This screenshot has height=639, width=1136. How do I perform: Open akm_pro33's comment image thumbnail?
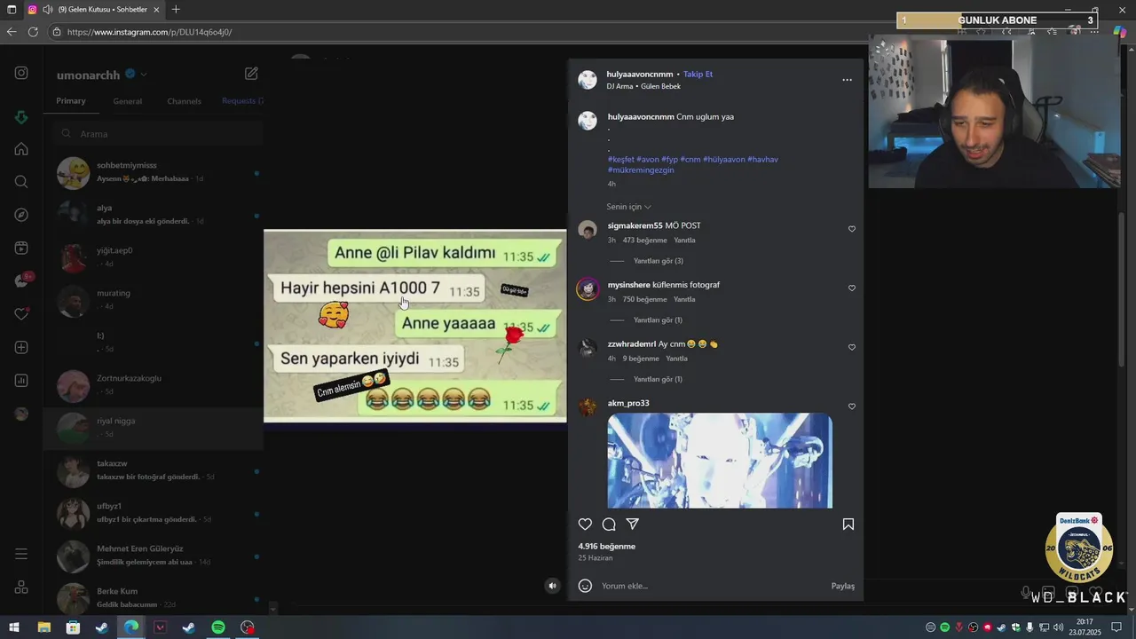click(x=720, y=461)
